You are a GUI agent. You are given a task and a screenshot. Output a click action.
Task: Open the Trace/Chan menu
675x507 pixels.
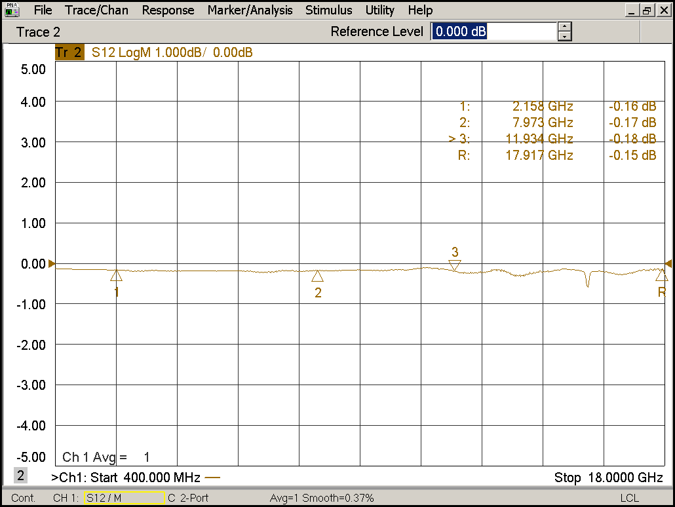96,10
